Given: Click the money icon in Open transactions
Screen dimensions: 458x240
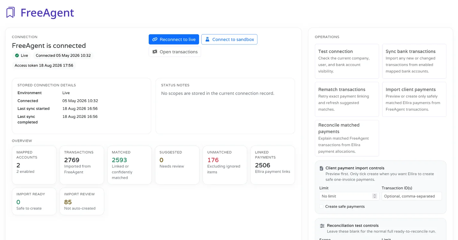Looking at the screenshot, I should (x=155, y=52).
